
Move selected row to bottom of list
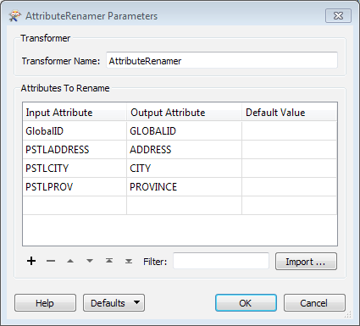[x=129, y=261]
